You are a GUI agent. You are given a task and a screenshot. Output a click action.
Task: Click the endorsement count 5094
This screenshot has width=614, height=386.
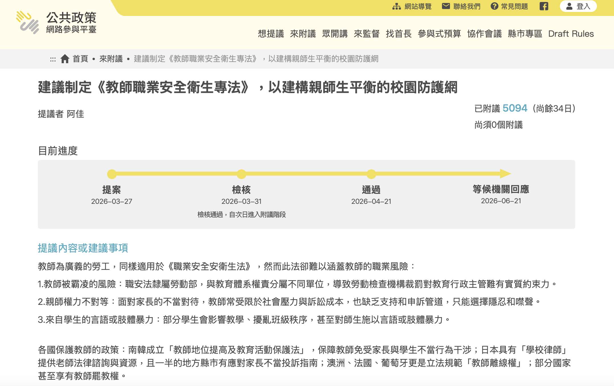coord(515,108)
